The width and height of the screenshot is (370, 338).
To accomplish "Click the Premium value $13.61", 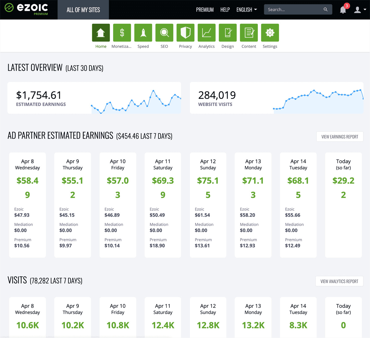I will pos(202,246).
